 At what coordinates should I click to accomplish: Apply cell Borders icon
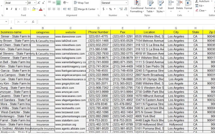click(25, 9)
